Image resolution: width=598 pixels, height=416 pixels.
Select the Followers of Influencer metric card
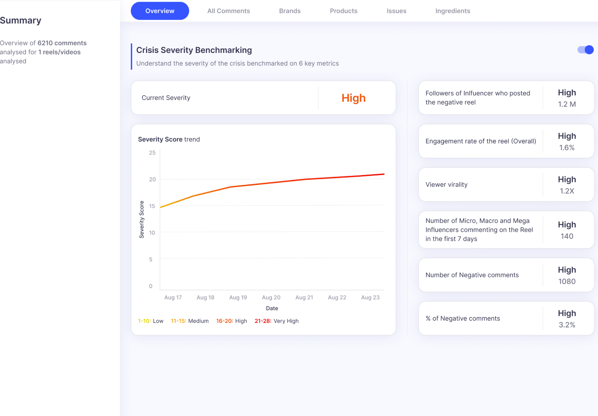click(x=506, y=98)
